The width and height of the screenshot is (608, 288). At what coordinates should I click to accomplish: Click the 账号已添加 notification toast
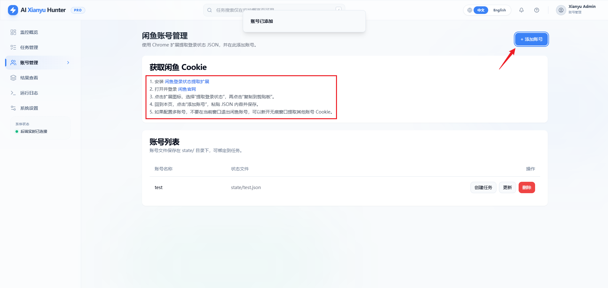point(304,21)
